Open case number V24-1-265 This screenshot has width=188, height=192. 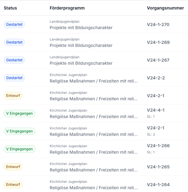click(x=158, y=167)
